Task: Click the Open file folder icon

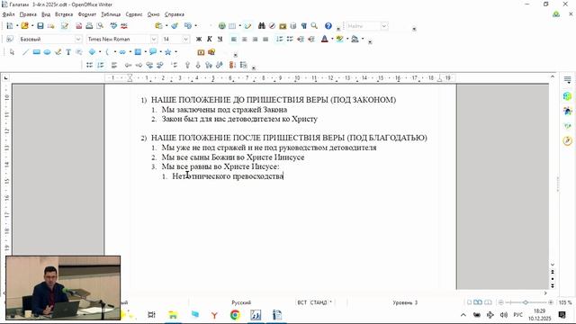Action: 24,26
